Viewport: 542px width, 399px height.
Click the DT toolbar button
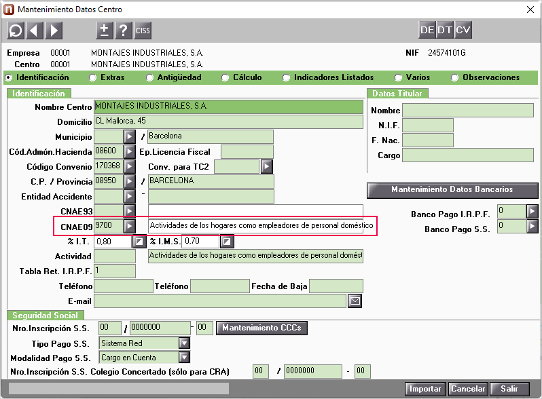pos(445,30)
